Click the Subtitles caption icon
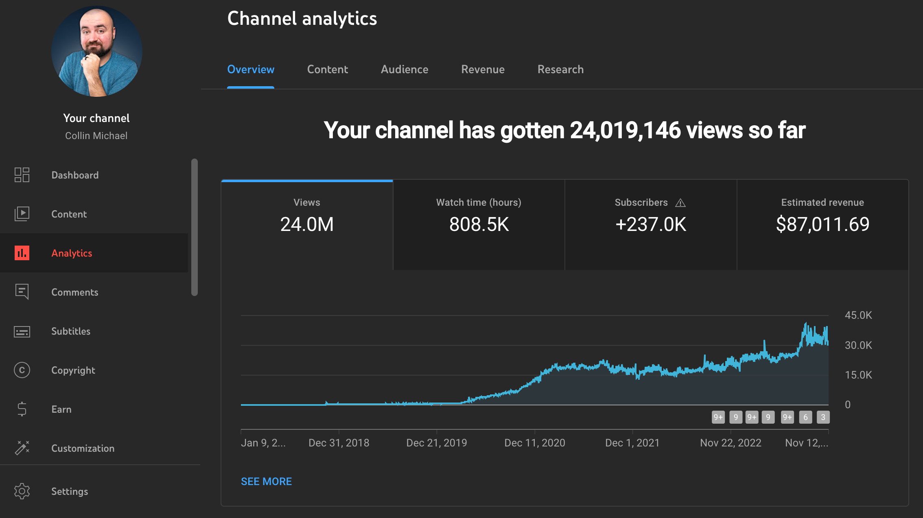 22,331
